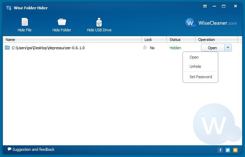This screenshot has width=245, height=157.
Task: Choose Unhide from the dropdown menu
Action: pyautogui.click(x=200, y=66)
